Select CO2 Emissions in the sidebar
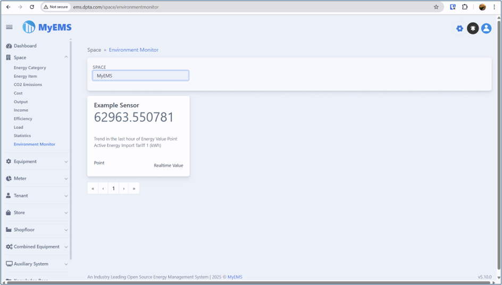 [28, 85]
